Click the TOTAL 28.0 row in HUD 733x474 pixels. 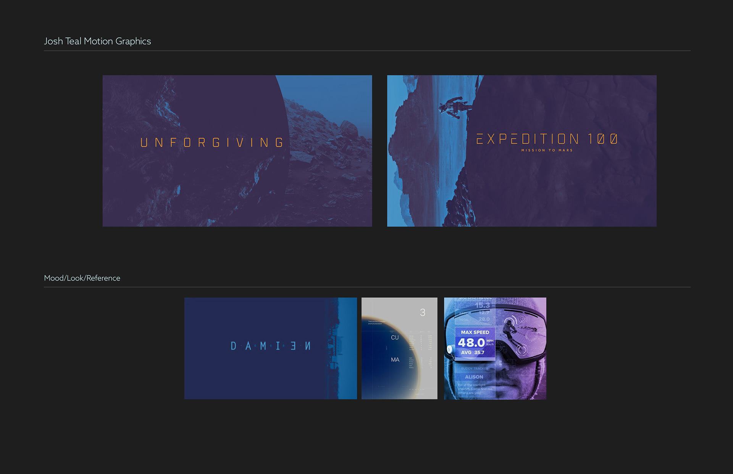[x=475, y=319]
